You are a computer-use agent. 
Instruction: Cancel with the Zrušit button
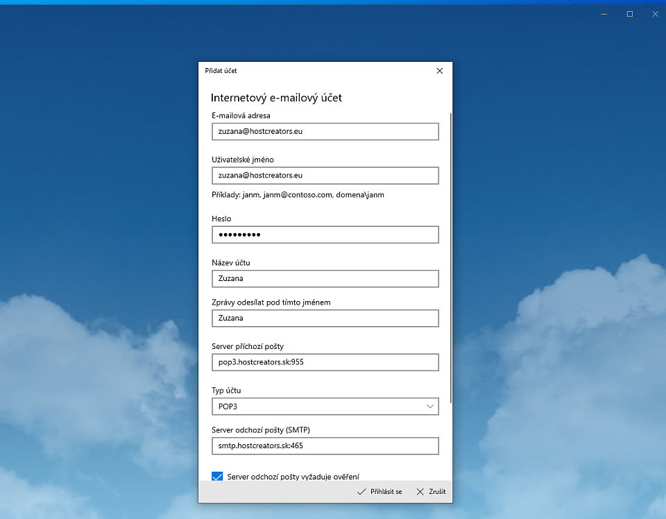431,492
